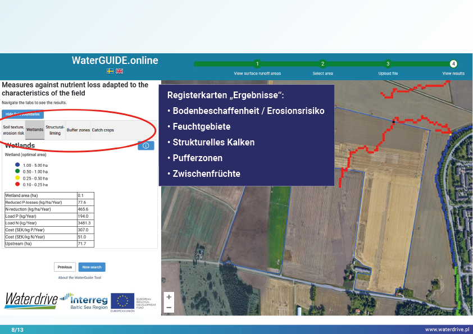Open the blue Wetlands info icon

pos(145,146)
